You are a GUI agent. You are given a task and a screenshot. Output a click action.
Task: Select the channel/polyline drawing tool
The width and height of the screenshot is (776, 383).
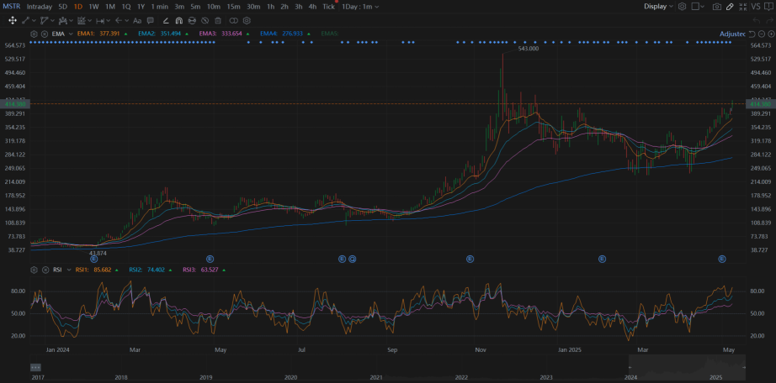click(x=44, y=21)
